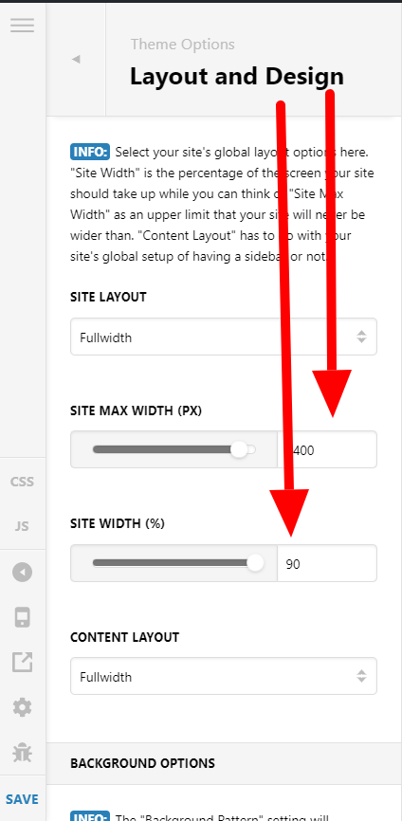
Task: Save the theme options
Action: point(23,799)
